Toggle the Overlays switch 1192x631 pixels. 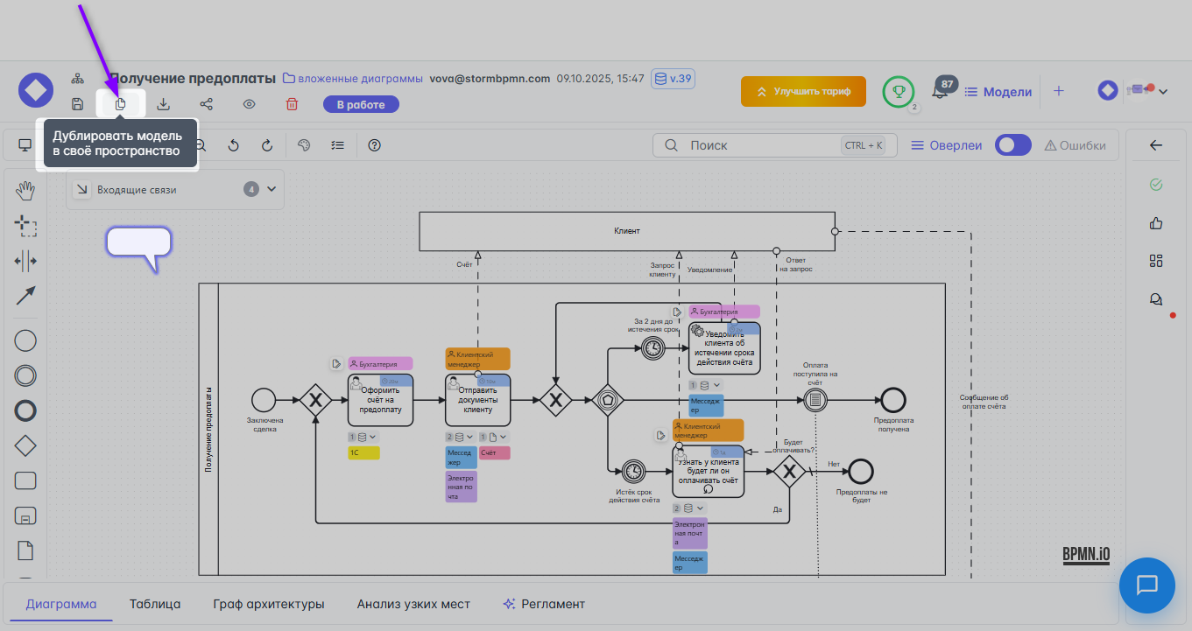coord(1013,145)
